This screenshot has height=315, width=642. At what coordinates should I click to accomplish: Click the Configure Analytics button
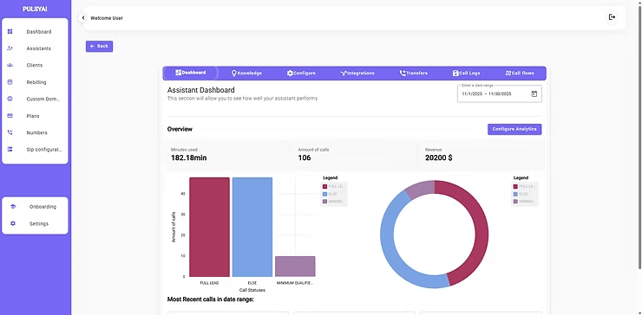point(514,129)
